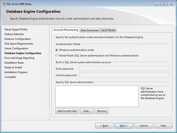Click the Setup Support Rules step

click(16, 29)
